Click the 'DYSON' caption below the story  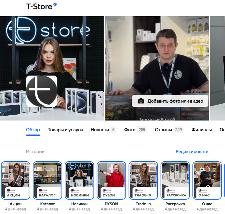(111, 204)
